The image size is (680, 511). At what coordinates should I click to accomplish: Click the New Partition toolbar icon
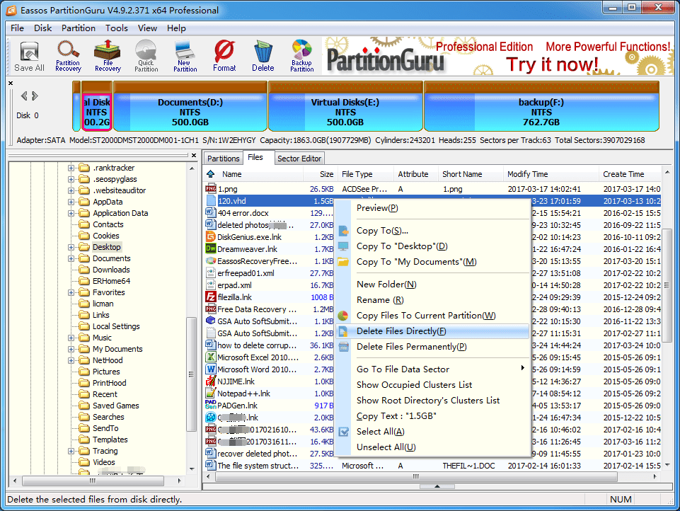(x=185, y=55)
